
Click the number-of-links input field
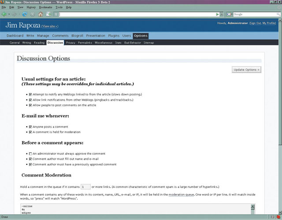[x=85, y=187]
